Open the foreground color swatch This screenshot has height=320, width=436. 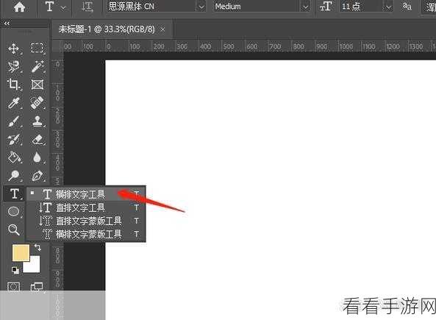pos(21,252)
